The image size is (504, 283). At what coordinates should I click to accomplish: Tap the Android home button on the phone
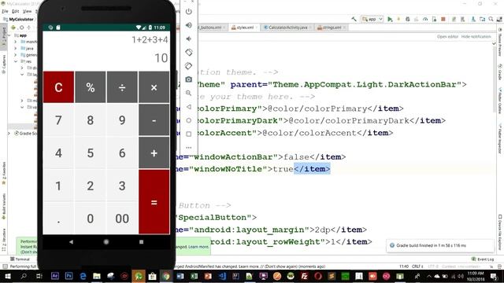pos(106,242)
